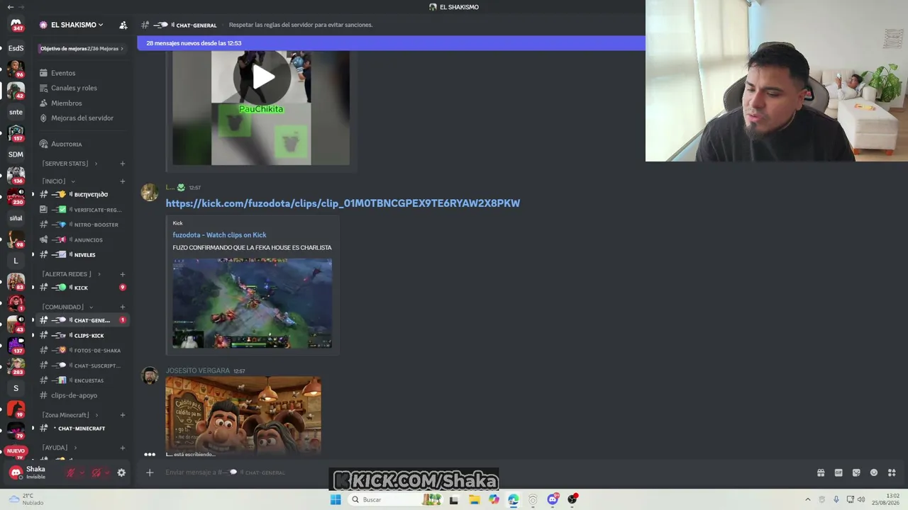Open the kick.com fuzodota clip link
The height and width of the screenshot is (510, 908).
coord(343,203)
